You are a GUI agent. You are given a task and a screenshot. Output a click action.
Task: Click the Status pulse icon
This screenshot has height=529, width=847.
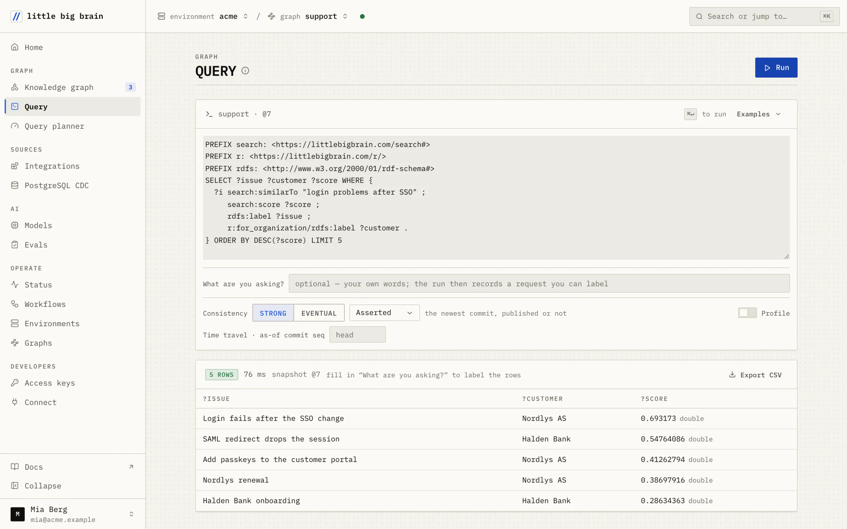coord(14,284)
